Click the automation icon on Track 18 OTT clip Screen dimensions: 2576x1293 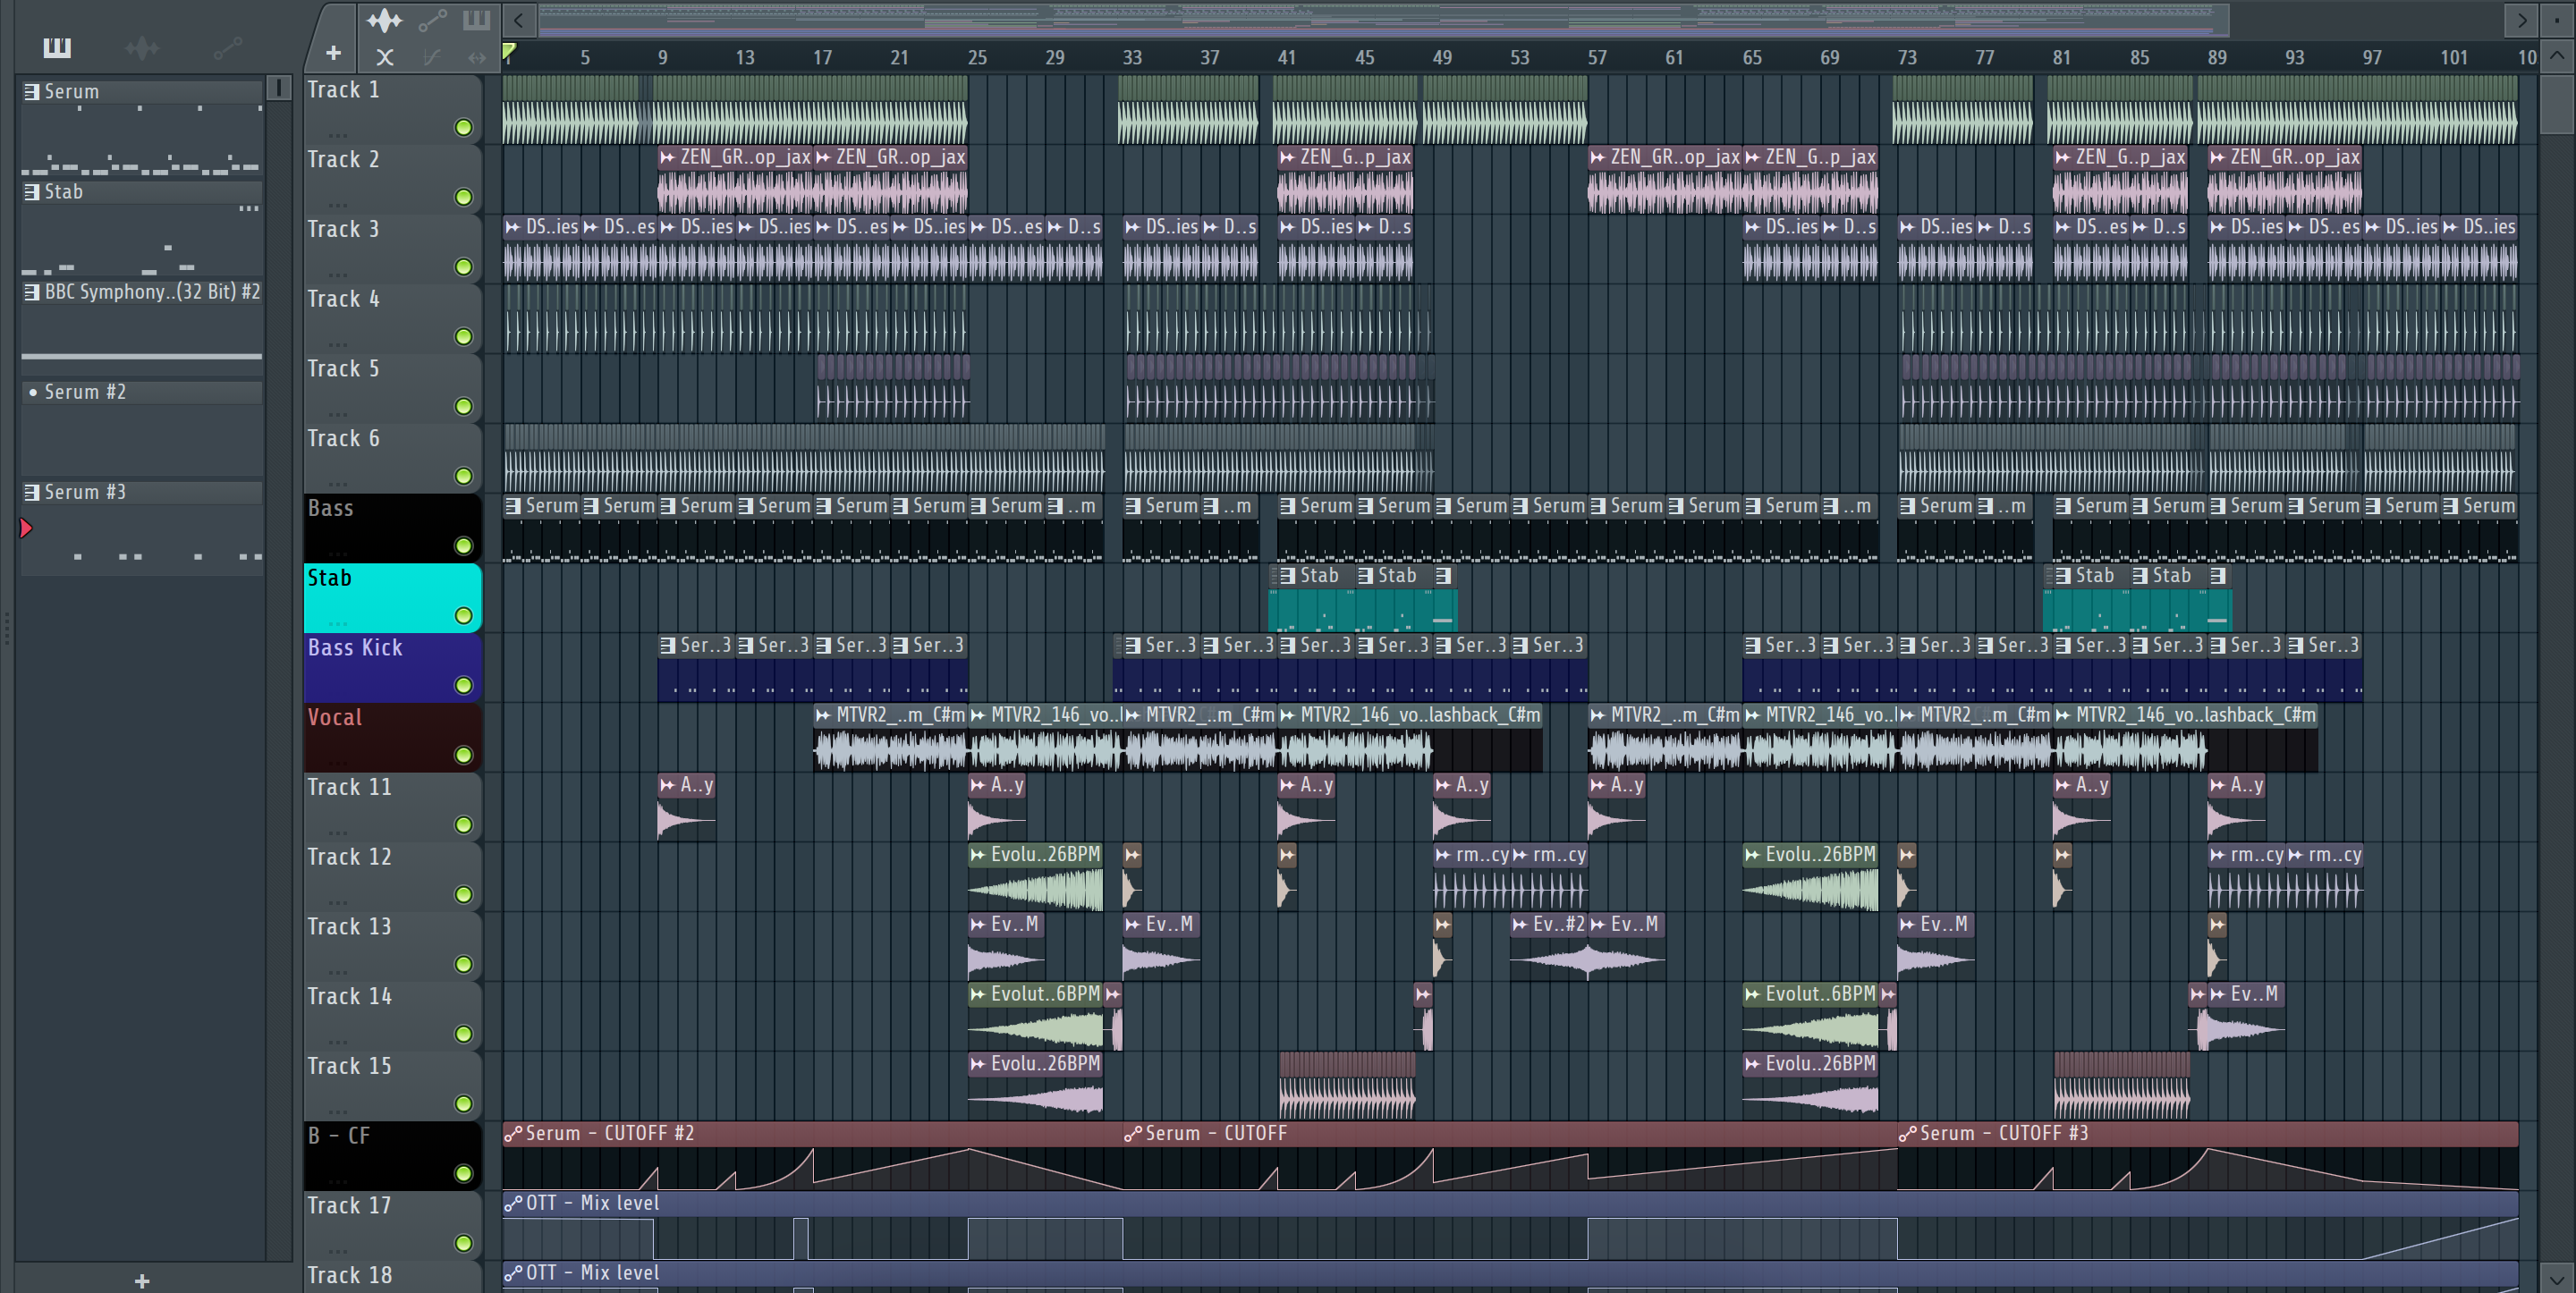[513, 1273]
